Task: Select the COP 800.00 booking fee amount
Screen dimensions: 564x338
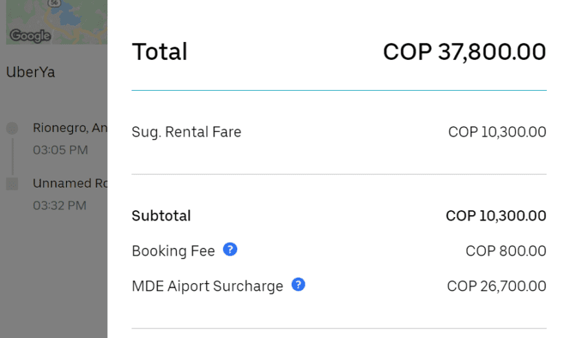Action: pyautogui.click(x=506, y=251)
